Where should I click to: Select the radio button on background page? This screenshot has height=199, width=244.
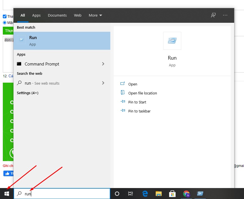[x=5, y=22]
